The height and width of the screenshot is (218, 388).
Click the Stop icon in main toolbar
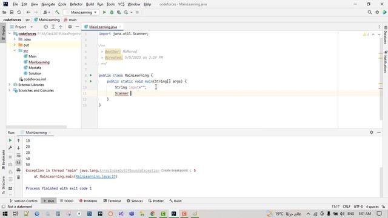(x=137, y=12)
